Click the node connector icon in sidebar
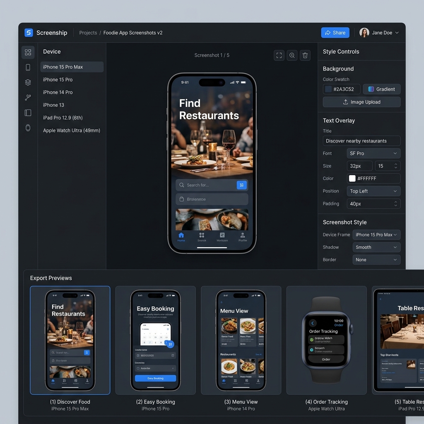Screen dimensions: 424x424 28,97
